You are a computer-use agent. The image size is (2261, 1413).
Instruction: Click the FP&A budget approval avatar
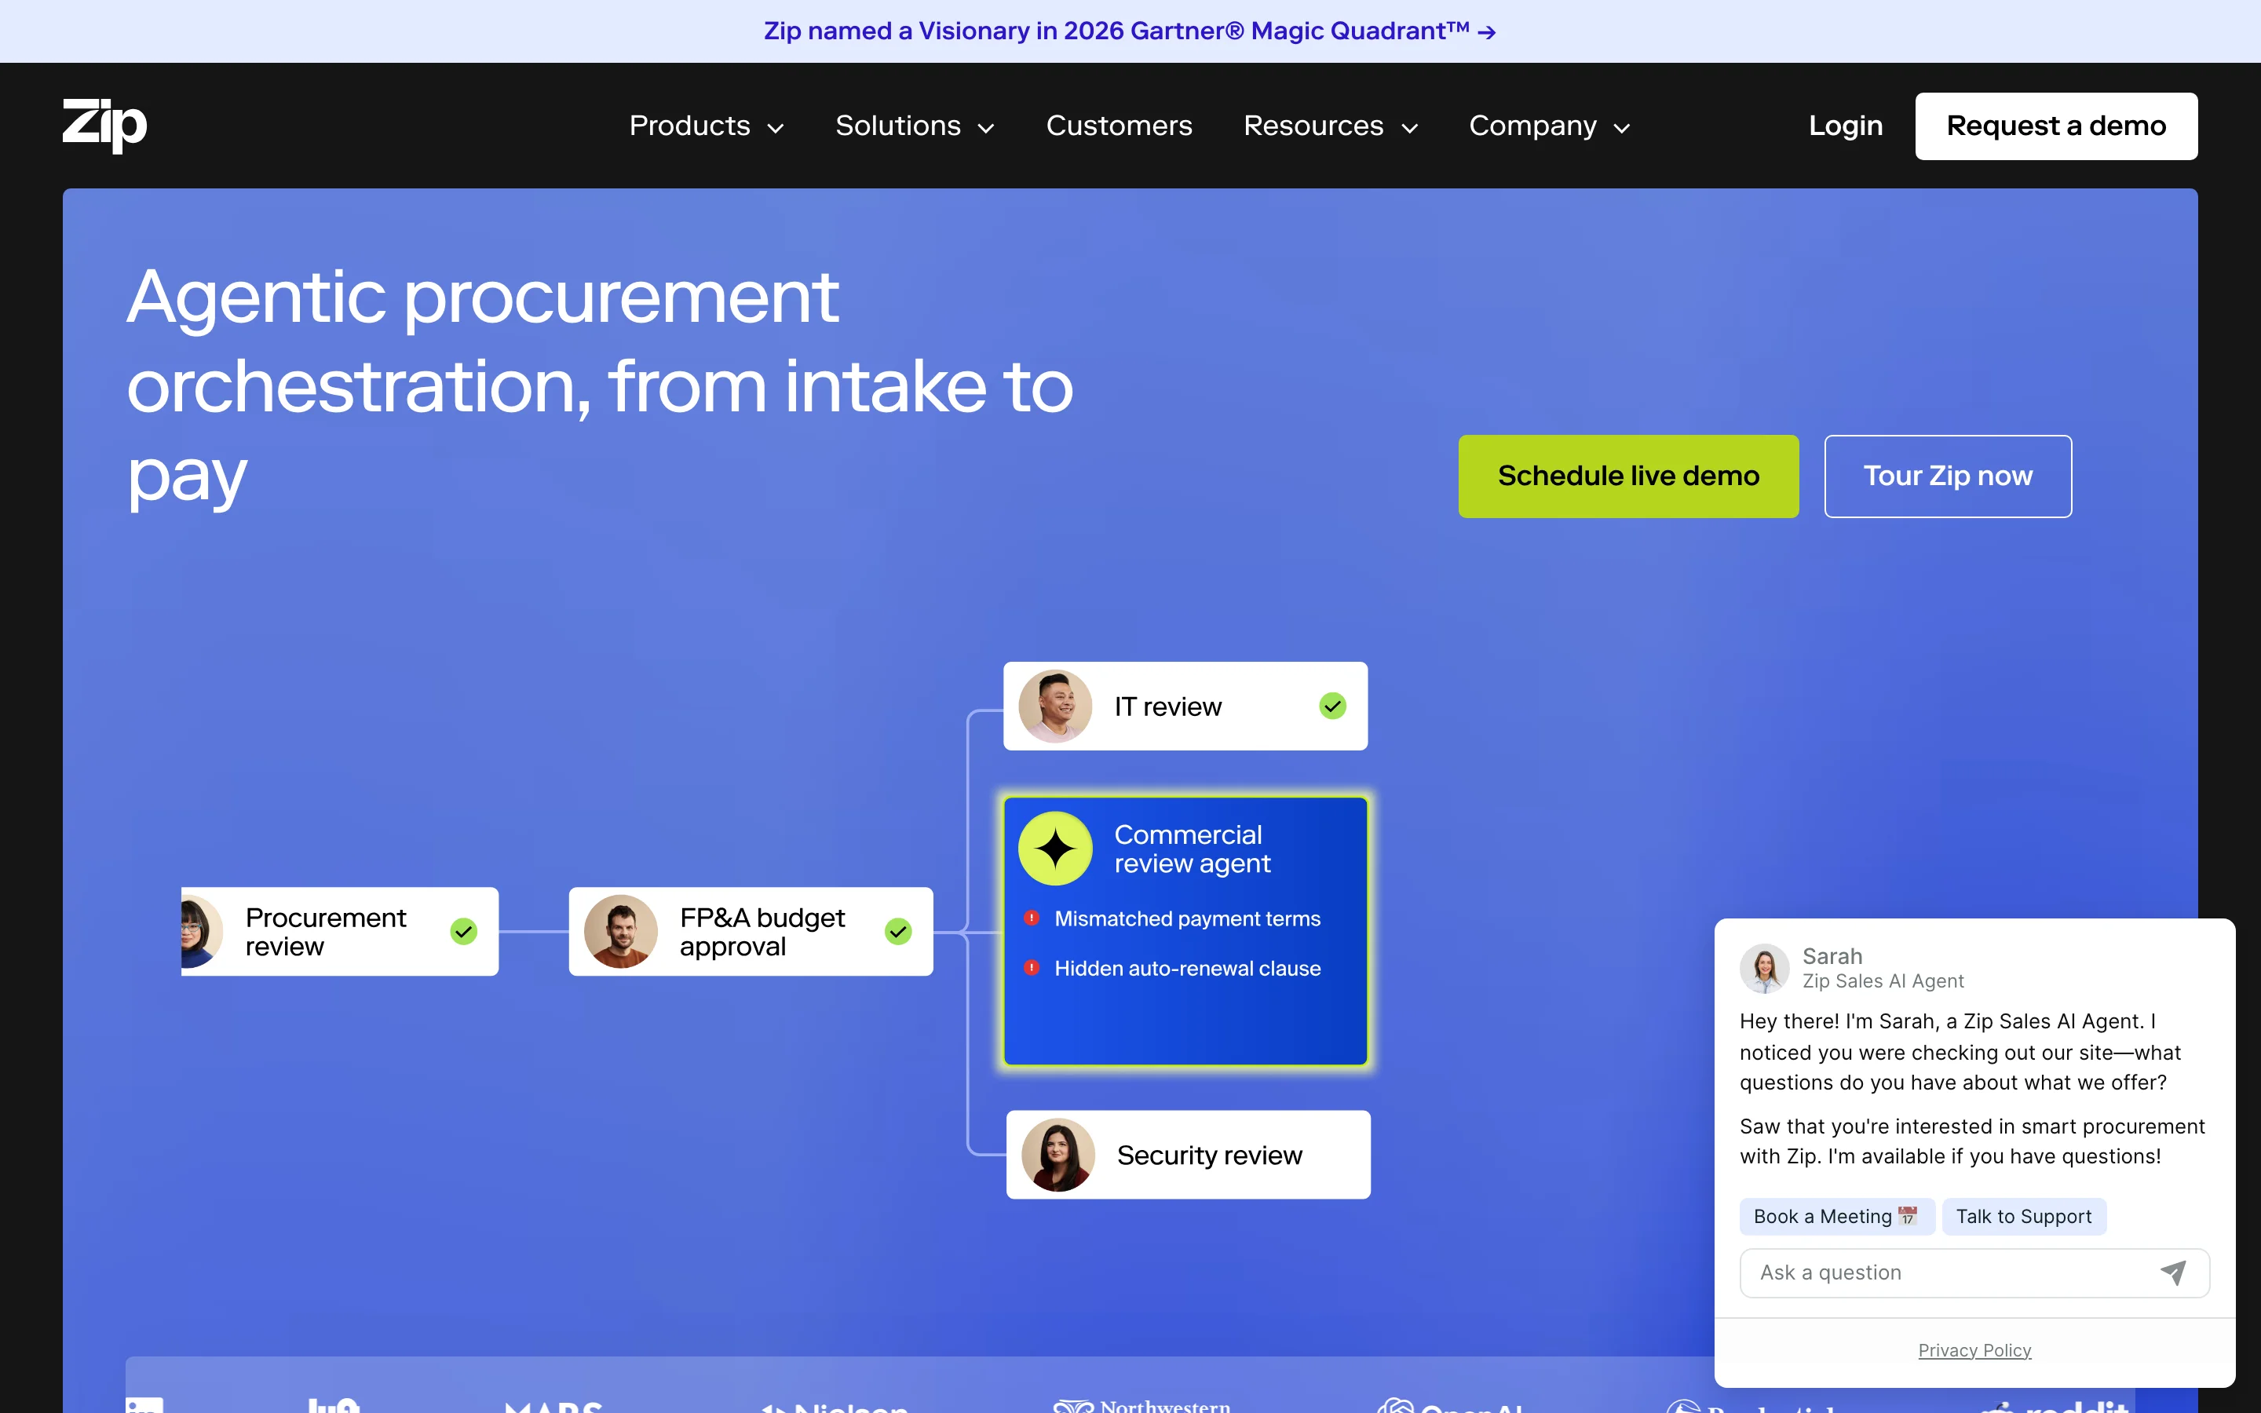[620, 932]
